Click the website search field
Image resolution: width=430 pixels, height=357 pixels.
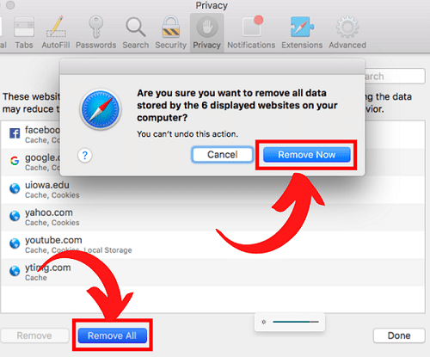pyautogui.click(x=395, y=77)
